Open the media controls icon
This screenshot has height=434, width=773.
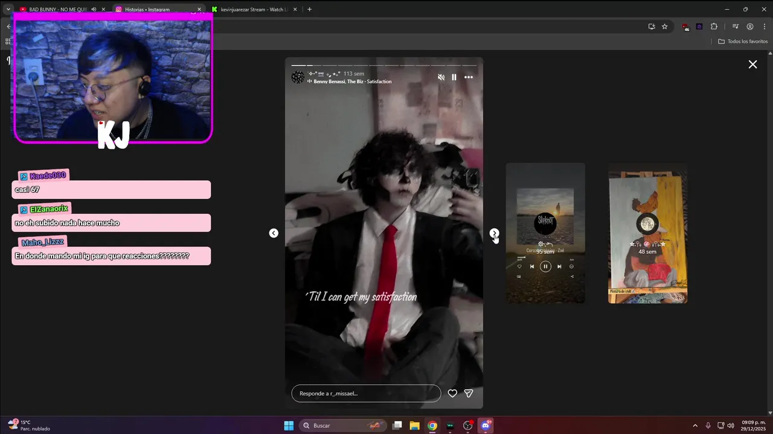point(735,27)
